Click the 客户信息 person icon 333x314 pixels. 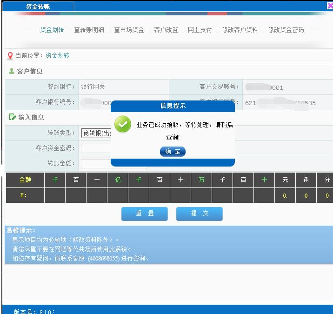[12, 71]
